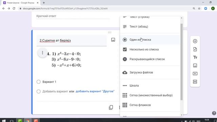The image size is (217, 122).
Task: Click the browser address bar
Action: pyautogui.click(x=105, y=8)
